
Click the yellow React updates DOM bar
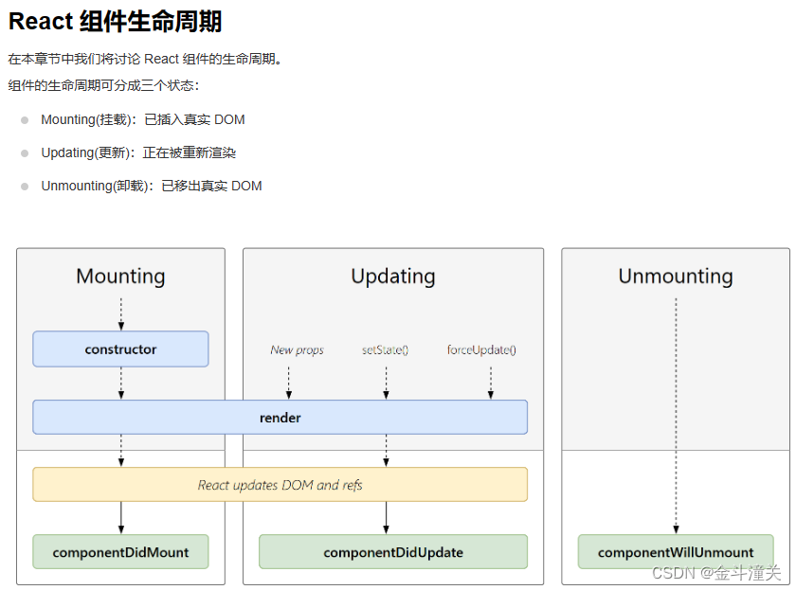click(280, 484)
